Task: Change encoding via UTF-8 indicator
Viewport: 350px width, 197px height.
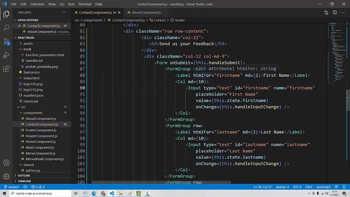Action: coord(297,187)
